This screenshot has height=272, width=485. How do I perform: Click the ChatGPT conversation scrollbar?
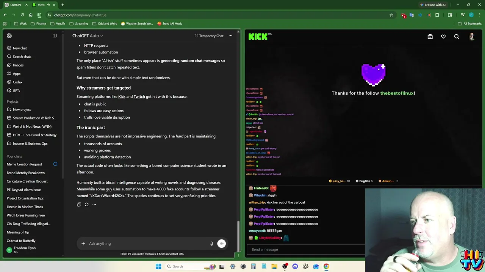click(x=238, y=236)
